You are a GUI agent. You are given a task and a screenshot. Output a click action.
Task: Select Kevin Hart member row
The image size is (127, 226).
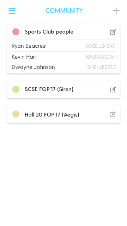click(x=64, y=57)
